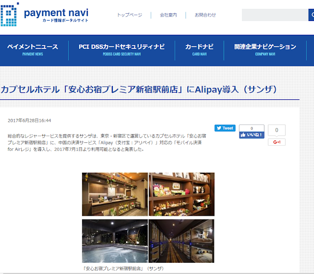The width and height of the screenshot is (314, 274).
Task: Open 関連企業ナビゲーション menu item
Action: (x=265, y=50)
